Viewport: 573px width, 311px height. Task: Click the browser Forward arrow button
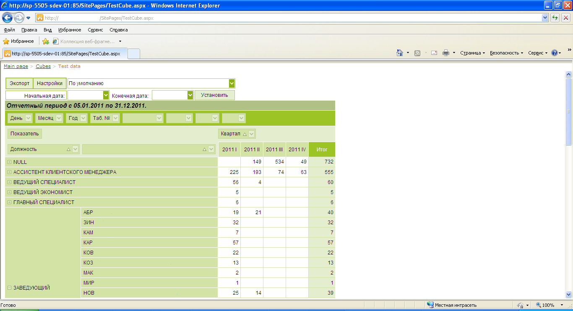(19, 18)
